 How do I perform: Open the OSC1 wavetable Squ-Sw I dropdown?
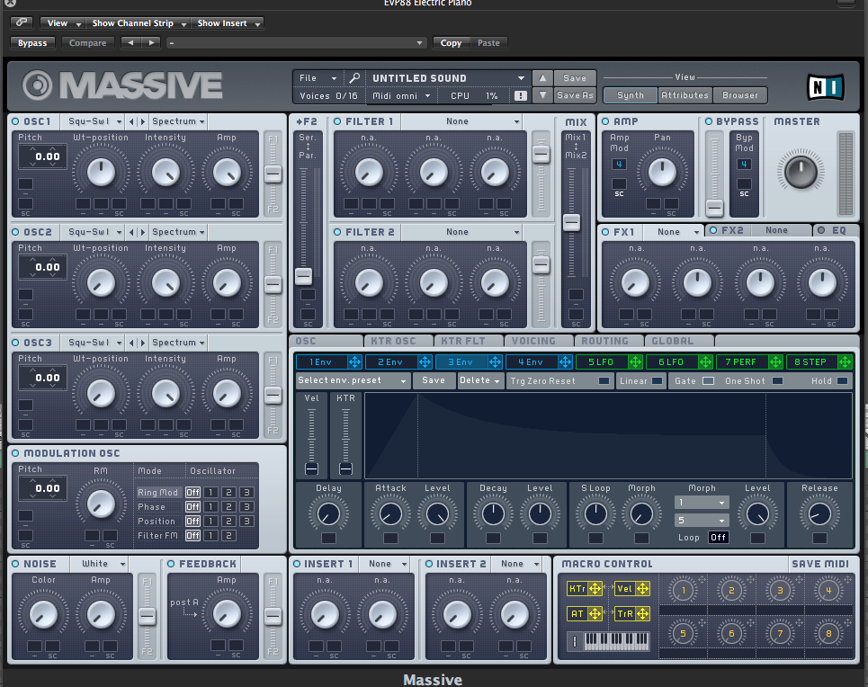[94, 121]
